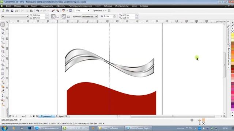Select the Crop tool
This screenshot has height=131, width=234.
tap(3, 33)
